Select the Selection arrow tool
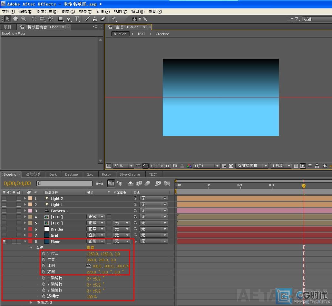 [x=8, y=19]
